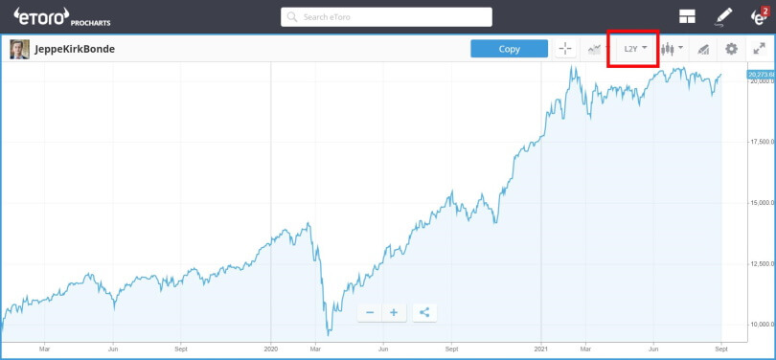
Task: Zoom in chart with plus button
Action: [x=394, y=312]
